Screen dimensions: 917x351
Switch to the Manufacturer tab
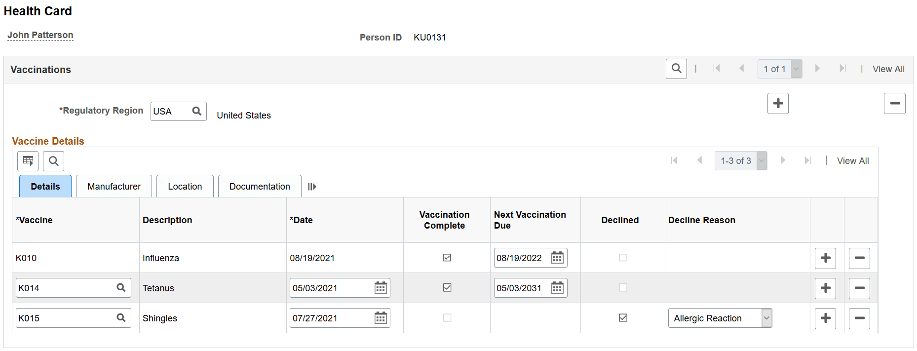(114, 187)
